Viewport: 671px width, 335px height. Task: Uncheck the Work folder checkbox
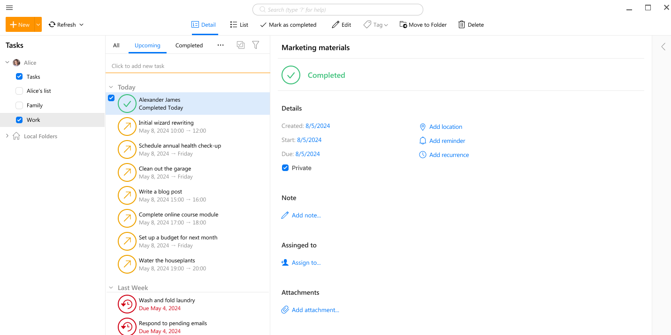(x=19, y=119)
